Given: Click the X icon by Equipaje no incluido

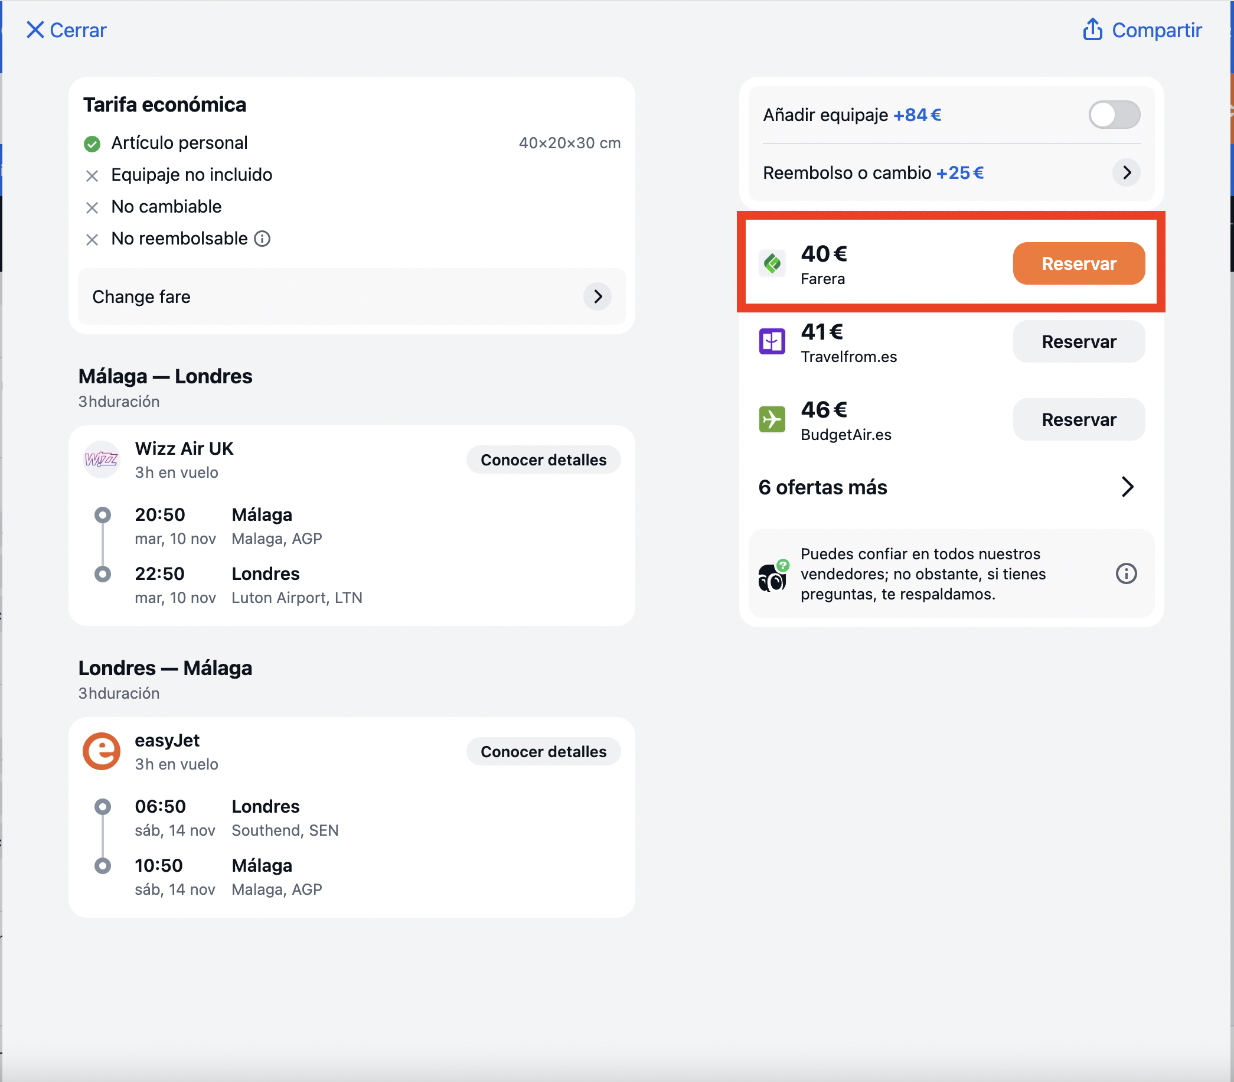Looking at the screenshot, I should [92, 175].
